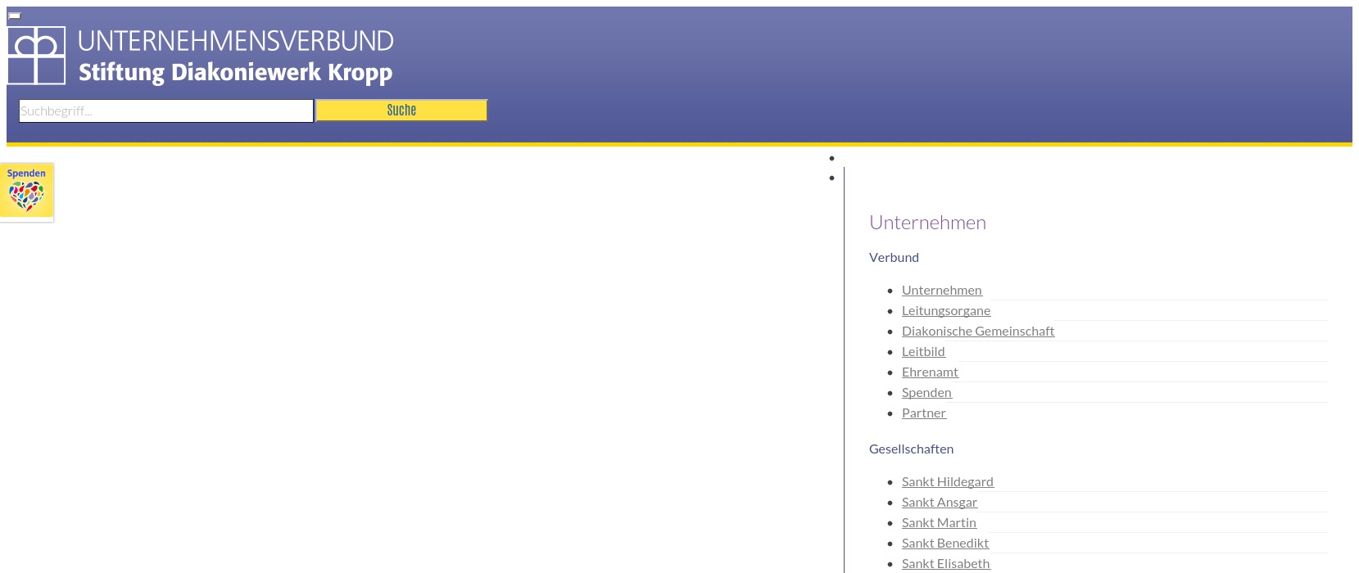Image resolution: width=1359 pixels, height=573 pixels.
Task: Visit the Leitbild link
Action: click(923, 351)
